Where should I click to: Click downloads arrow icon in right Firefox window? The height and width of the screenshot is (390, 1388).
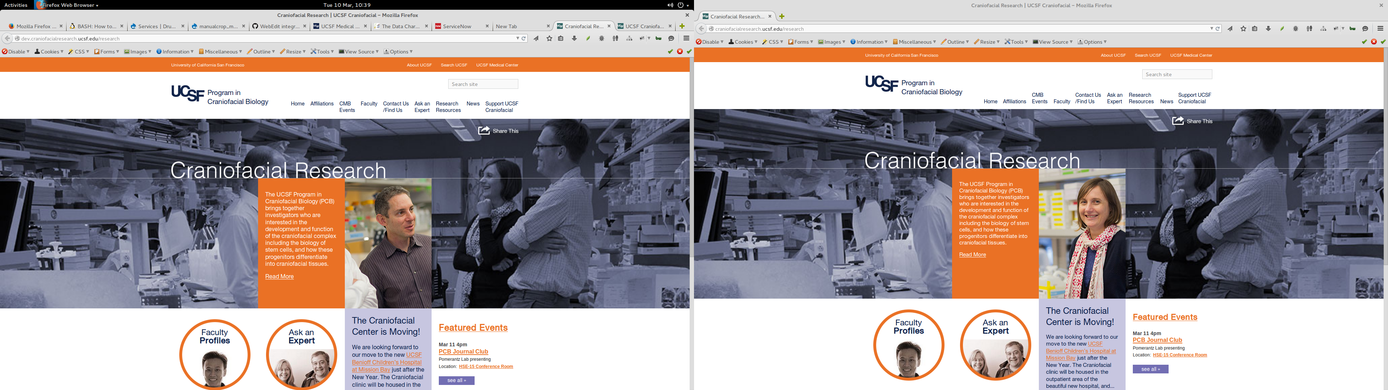(1268, 29)
